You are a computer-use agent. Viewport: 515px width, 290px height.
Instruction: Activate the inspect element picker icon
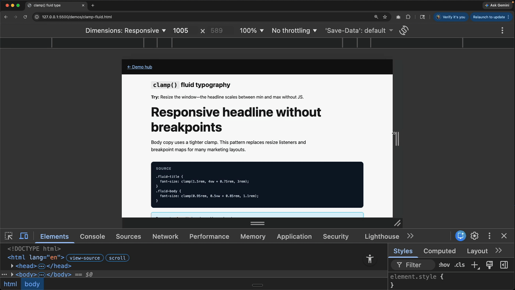(9, 236)
